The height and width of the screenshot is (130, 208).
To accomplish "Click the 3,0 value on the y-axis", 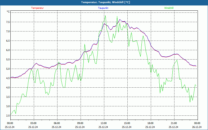I will point(8,106).
